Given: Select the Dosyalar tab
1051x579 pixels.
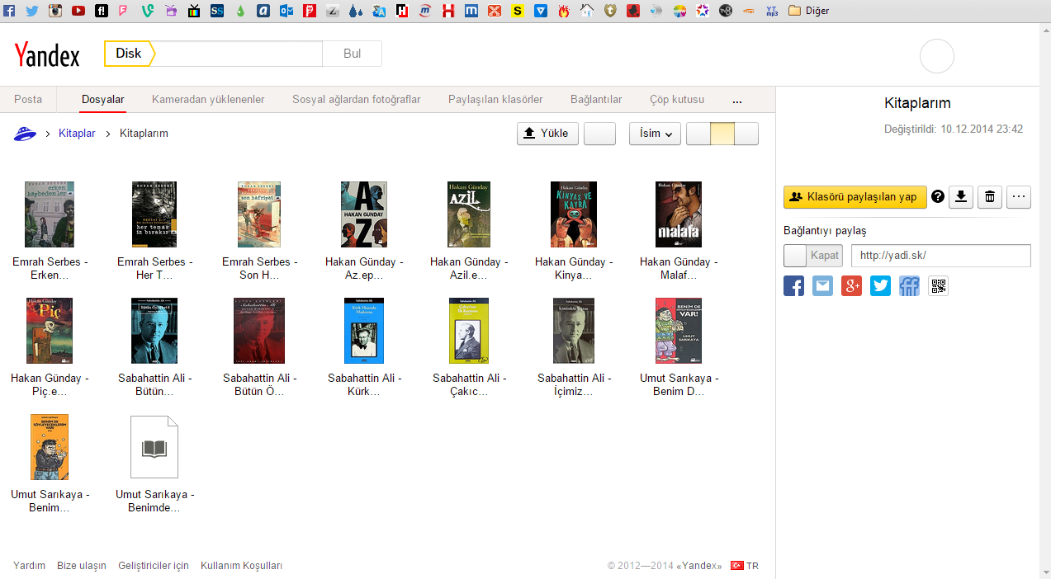Looking at the screenshot, I should tap(103, 99).
